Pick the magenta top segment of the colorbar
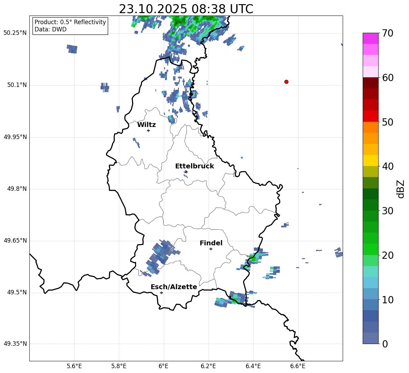Image resolution: width=409 pixels, height=373 pixels. (371, 38)
